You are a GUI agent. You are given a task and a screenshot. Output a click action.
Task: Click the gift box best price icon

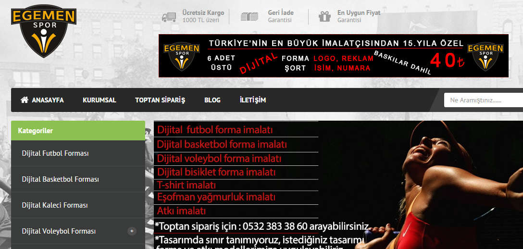pyautogui.click(x=324, y=16)
